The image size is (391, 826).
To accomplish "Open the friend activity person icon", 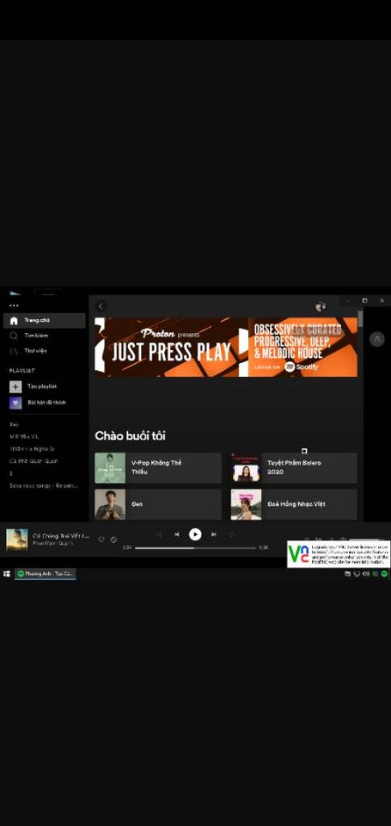I will coord(376,339).
